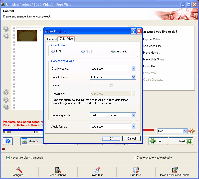
Task: Click the Create Chapters... entry
Action: pos(154,80)
